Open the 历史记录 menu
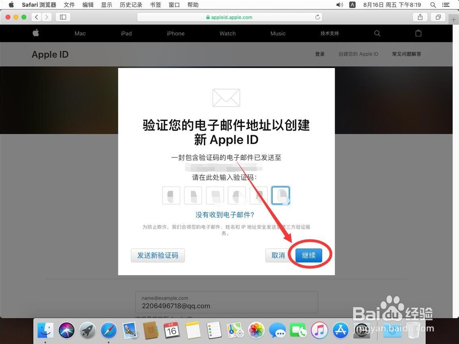Screen dimensions: 459x344 131,5
